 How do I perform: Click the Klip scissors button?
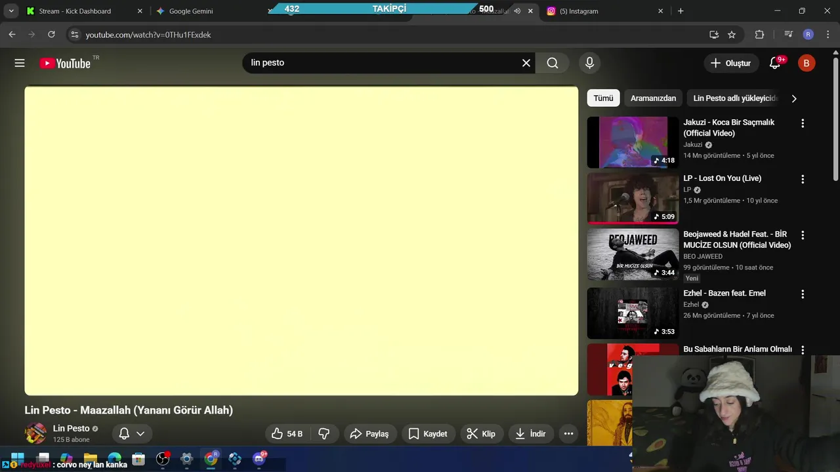[481, 433]
